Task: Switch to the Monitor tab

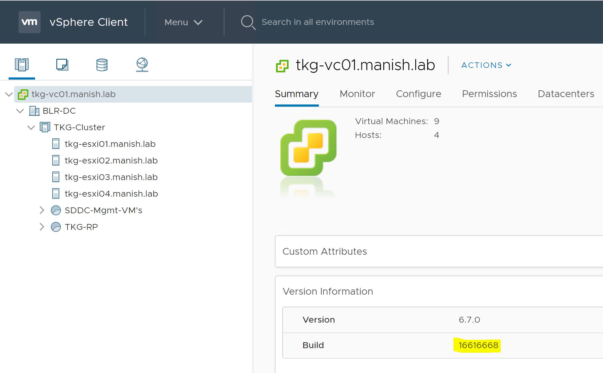Action: click(357, 94)
